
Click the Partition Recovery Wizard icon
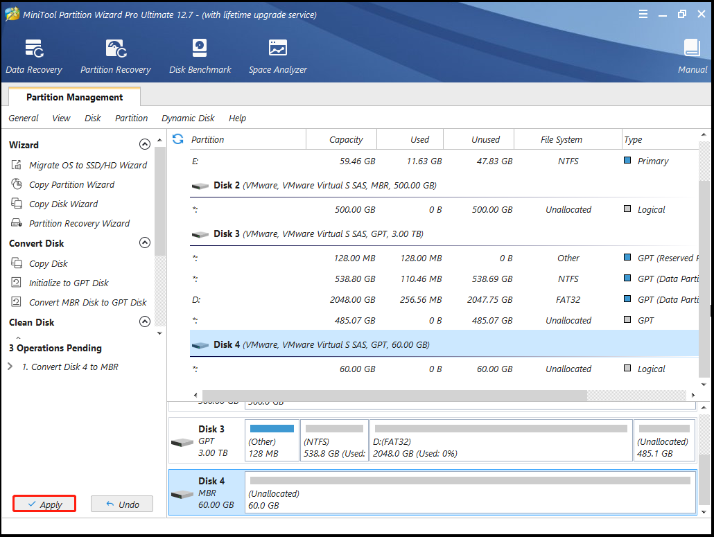(17, 223)
